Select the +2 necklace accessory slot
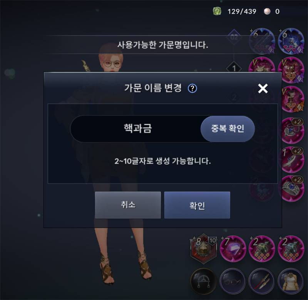The image size is (308, 300). 291,131
